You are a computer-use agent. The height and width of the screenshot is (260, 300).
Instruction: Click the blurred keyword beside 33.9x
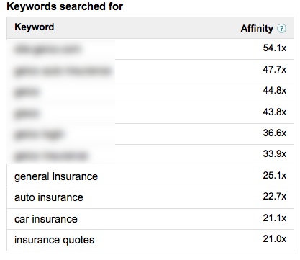51,156
